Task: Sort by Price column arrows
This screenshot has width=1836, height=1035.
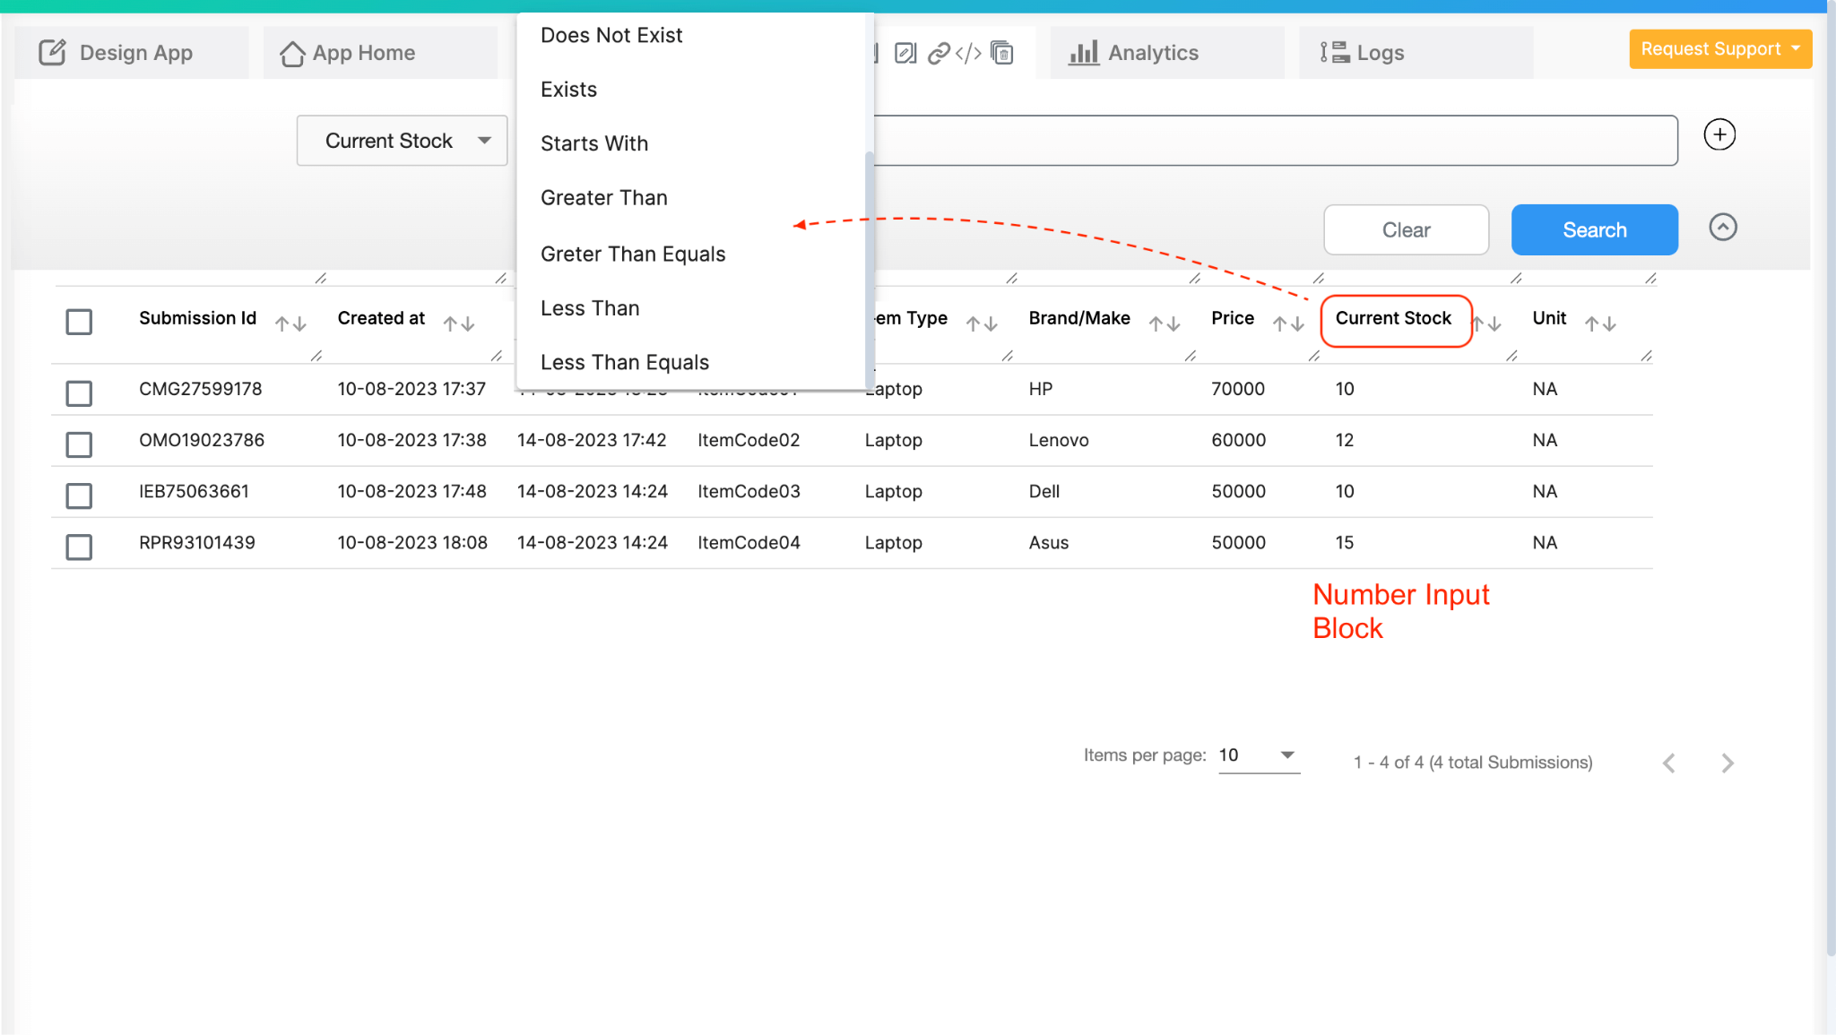Action: click(x=1288, y=323)
